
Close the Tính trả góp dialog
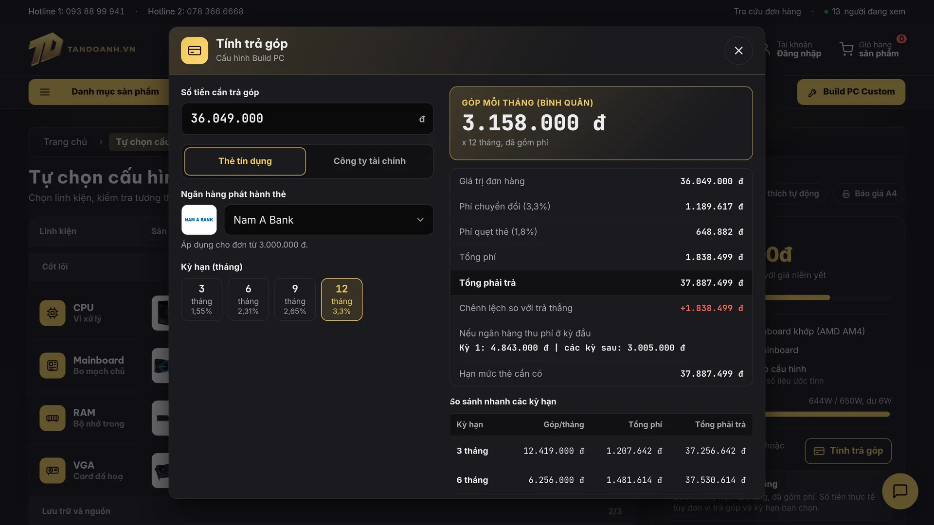click(x=738, y=51)
